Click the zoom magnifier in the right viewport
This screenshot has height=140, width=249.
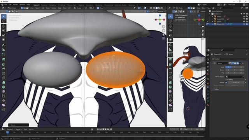click(x=203, y=26)
